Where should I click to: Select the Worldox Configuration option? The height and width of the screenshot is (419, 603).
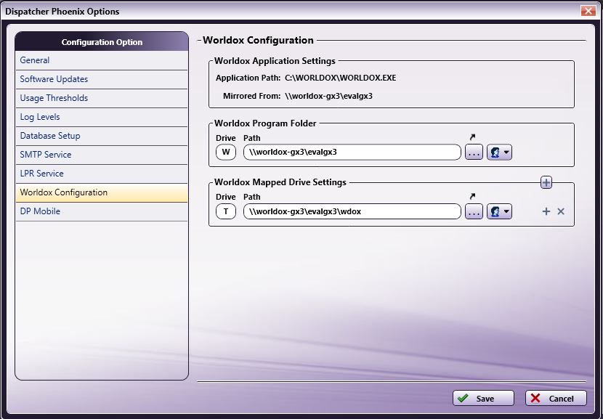(102, 192)
